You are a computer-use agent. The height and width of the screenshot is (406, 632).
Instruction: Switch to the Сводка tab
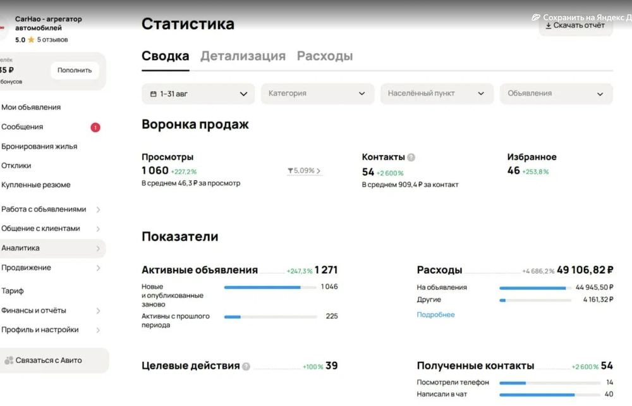tap(165, 56)
